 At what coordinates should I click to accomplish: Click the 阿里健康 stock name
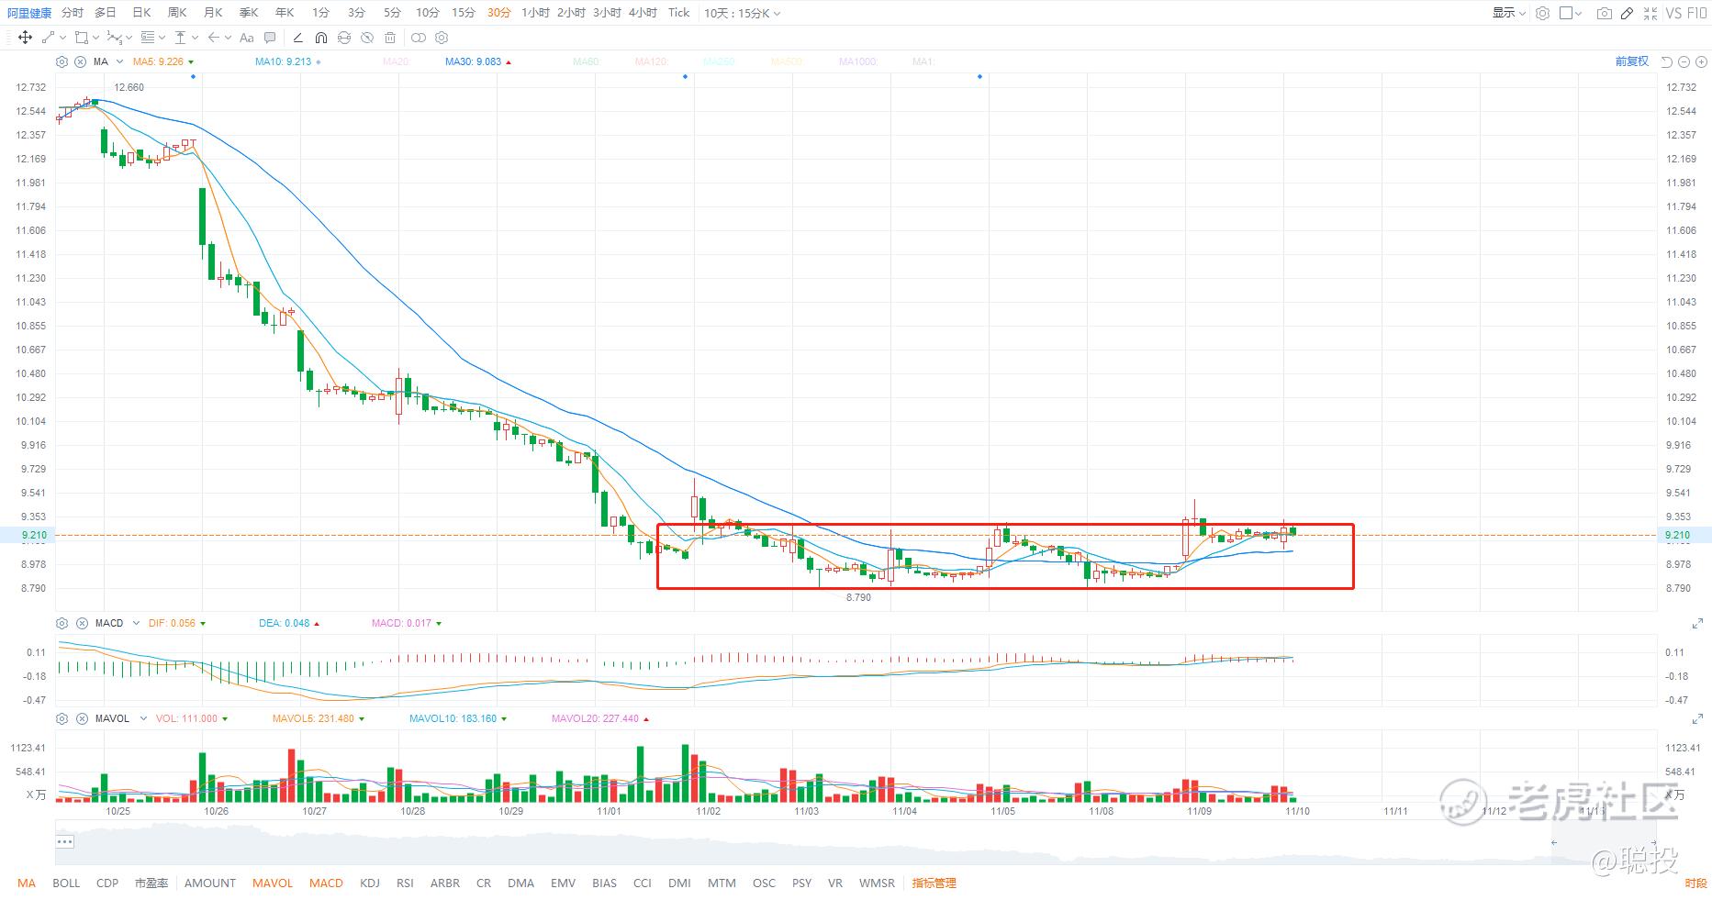click(29, 13)
